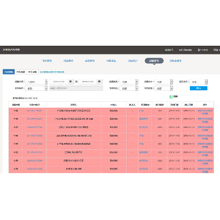
Task: Click the blue search button
Action: [x=199, y=88]
